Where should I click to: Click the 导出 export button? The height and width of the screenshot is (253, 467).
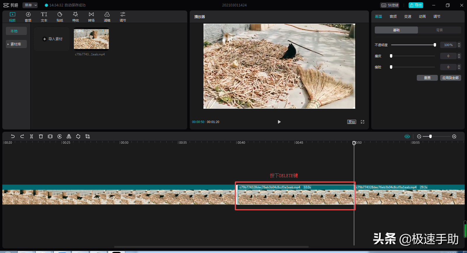(x=416, y=5)
